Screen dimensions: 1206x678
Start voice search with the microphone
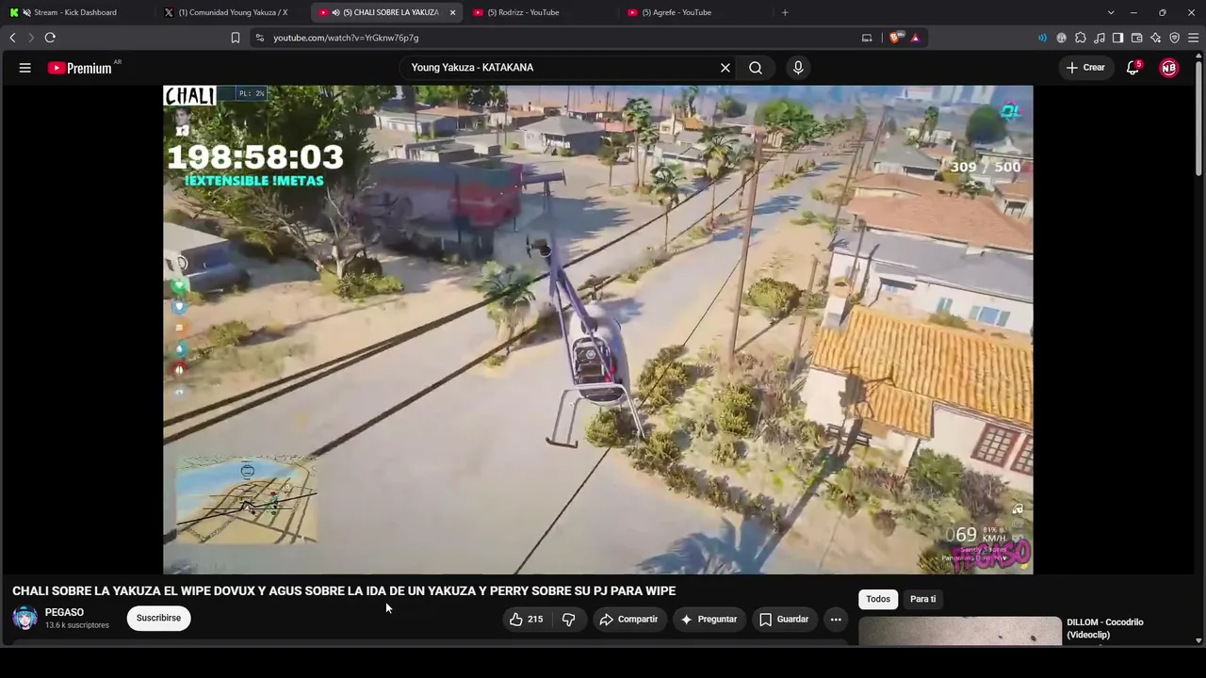click(x=798, y=68)
